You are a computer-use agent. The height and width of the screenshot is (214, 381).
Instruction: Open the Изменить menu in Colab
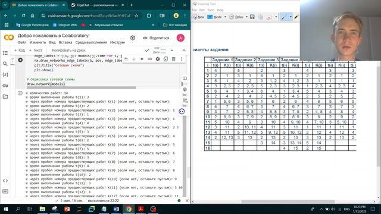coord(38,42)
